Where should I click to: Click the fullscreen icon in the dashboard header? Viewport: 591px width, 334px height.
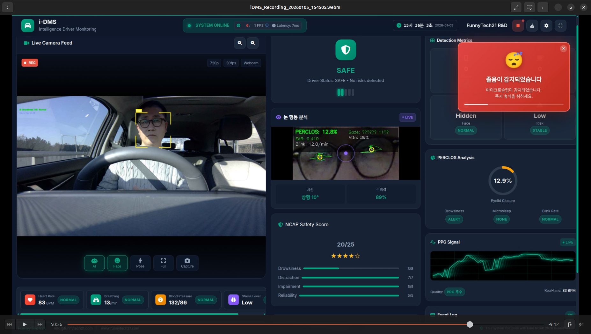(560, 25)
